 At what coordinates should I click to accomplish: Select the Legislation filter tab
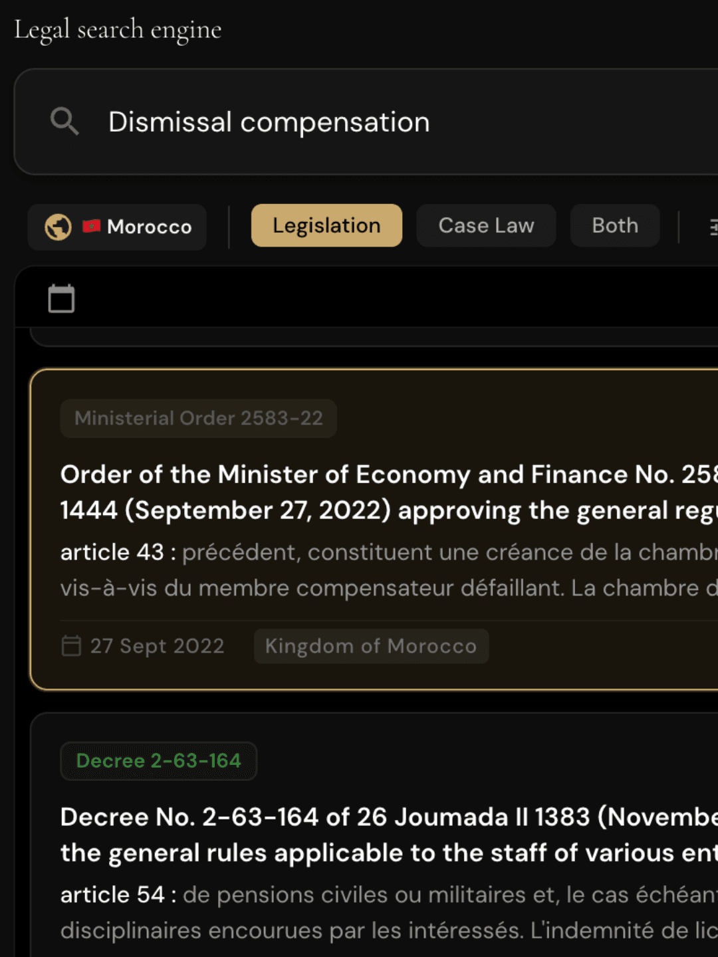(326, 226)
